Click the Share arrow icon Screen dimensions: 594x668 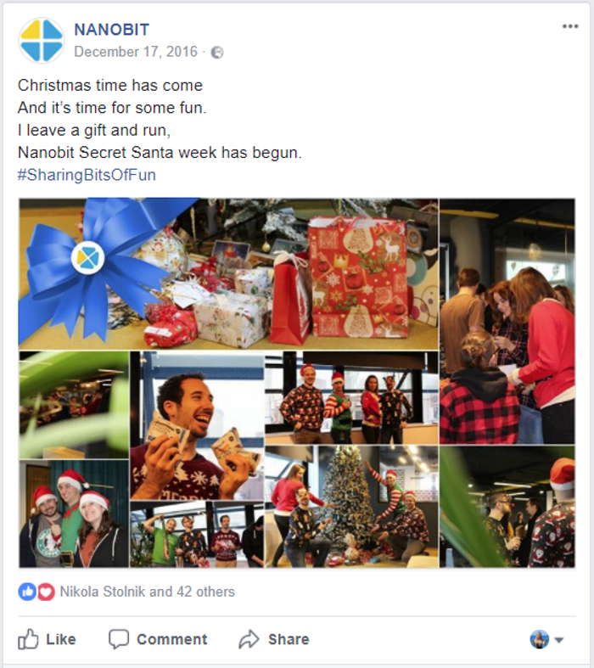coord(249,639)
